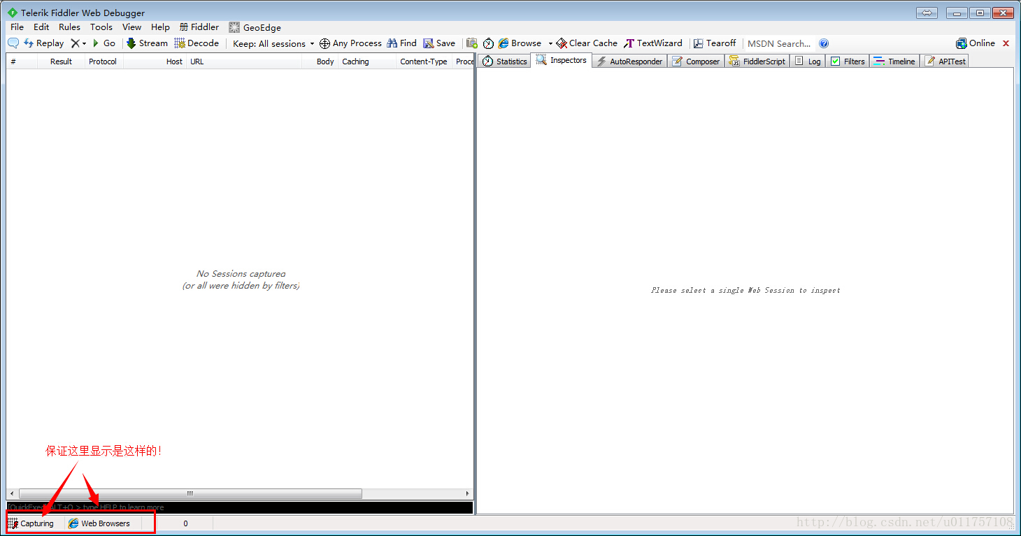Viewport: 1021px width, 536px height.
Task: Open the Edit menu
Action: point(41,27)
